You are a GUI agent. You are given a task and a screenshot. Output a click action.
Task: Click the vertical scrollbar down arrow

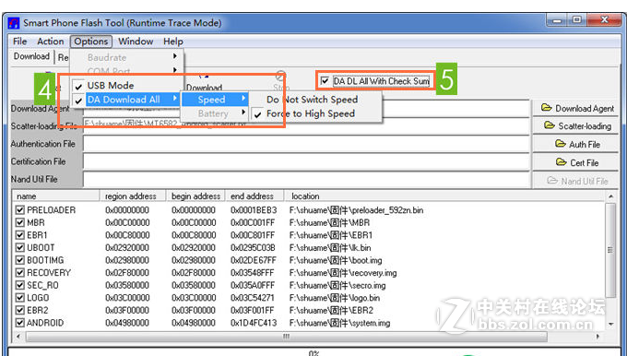tap(610, 324)
